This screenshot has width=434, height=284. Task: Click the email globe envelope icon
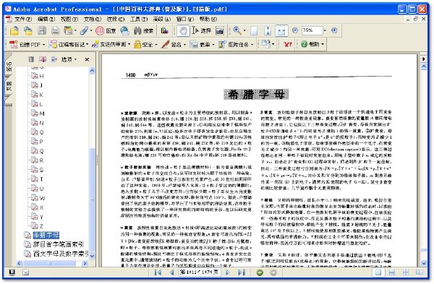pos(125,30)
